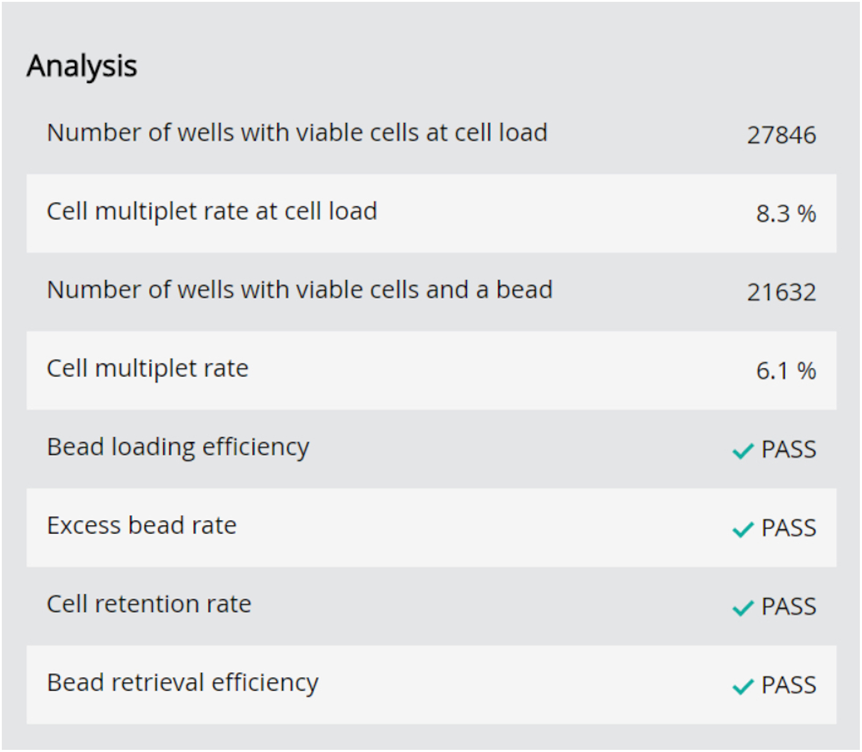The width and height of the screenshot is (862, 752).
Task: Select the 'Cell retention rate' label
Action: pos(149,605)
